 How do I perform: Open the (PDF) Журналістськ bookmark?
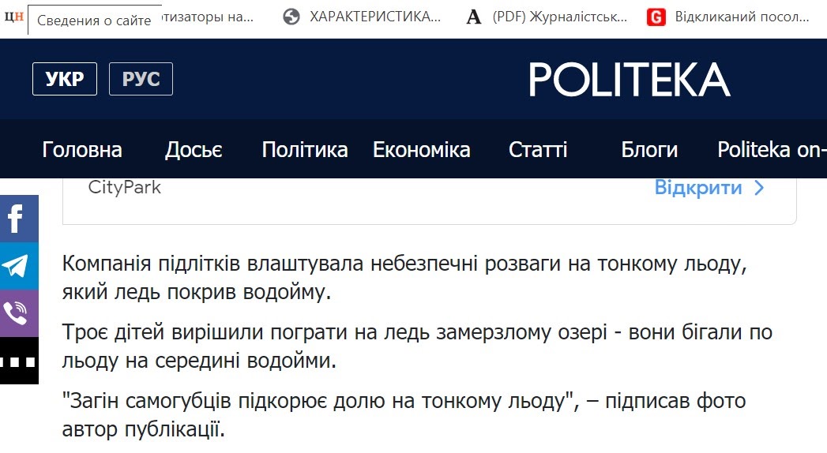547,17
